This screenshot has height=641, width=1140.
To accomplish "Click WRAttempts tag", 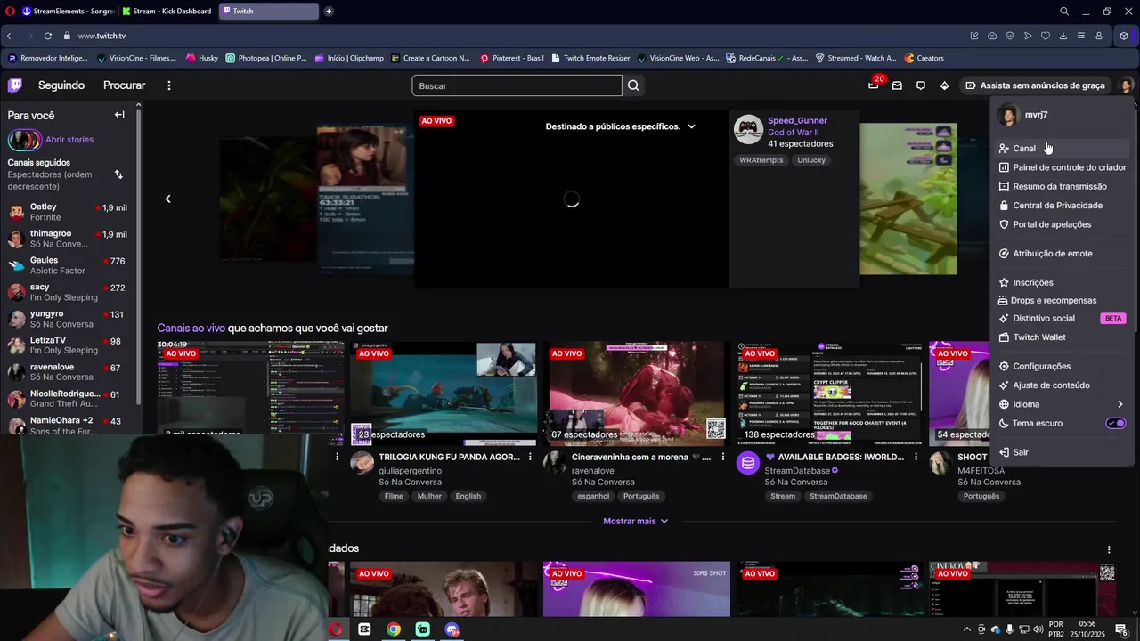I will (761, 160).
